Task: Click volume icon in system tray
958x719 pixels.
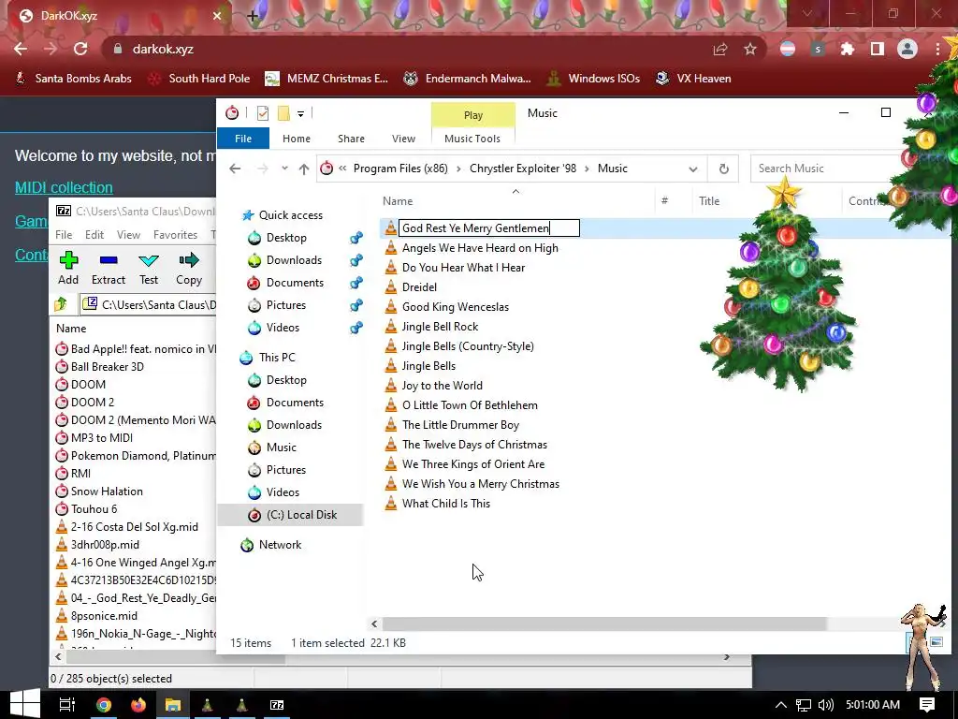Action: (825, 704)
